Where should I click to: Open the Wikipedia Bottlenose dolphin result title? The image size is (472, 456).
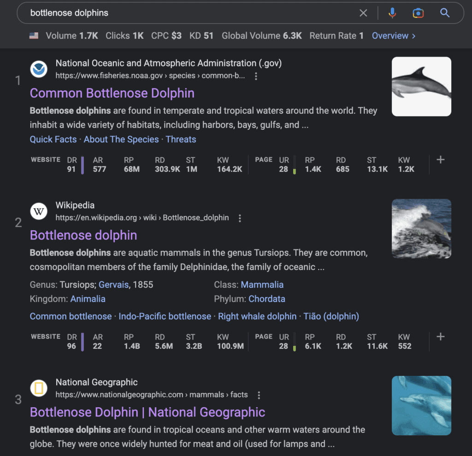[x=83, y=235]
